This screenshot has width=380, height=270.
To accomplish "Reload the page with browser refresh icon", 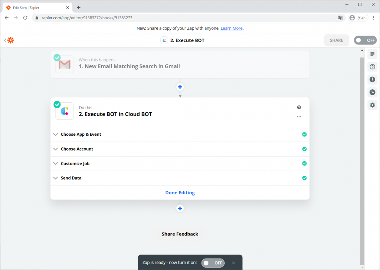I will pos(25,18).
